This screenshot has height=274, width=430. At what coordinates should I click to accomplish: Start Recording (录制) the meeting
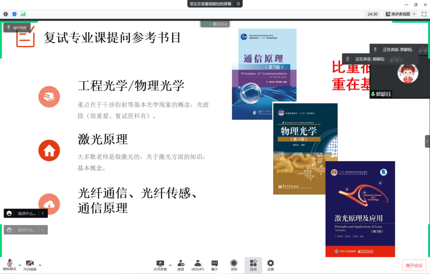(x=234, y=265)
